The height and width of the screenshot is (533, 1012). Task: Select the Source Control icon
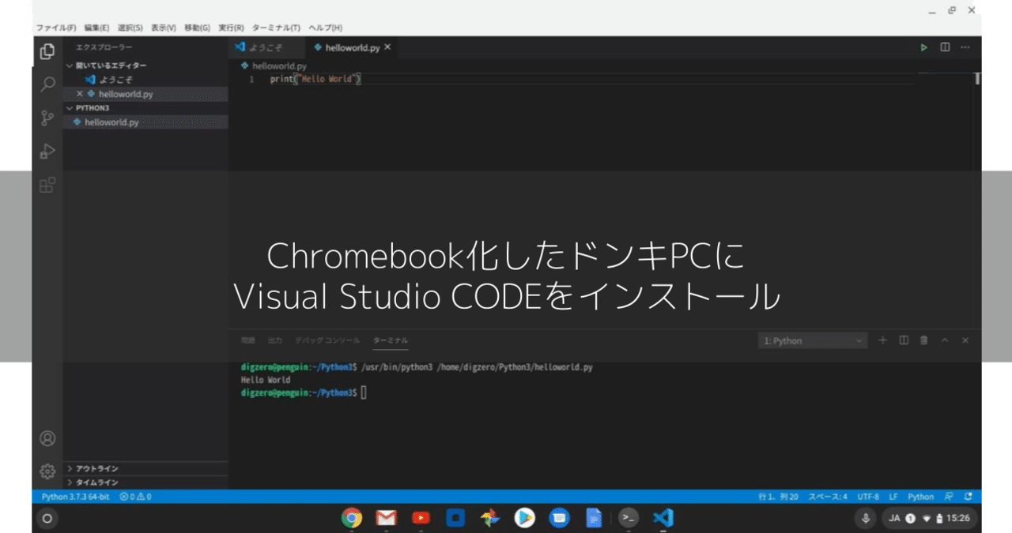[47, 117]
